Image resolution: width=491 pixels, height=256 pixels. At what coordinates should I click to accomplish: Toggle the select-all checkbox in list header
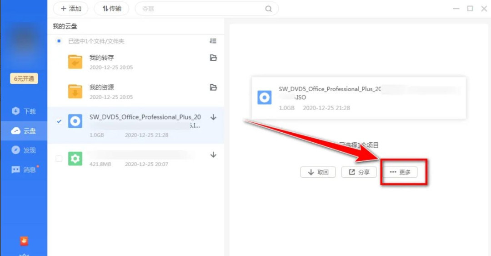(59, 41)
